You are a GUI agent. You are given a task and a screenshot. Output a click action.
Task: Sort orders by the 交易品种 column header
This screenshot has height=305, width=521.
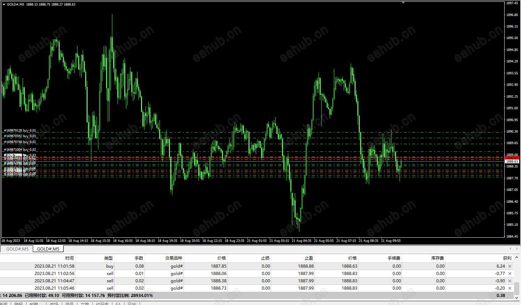click(174, 258)
